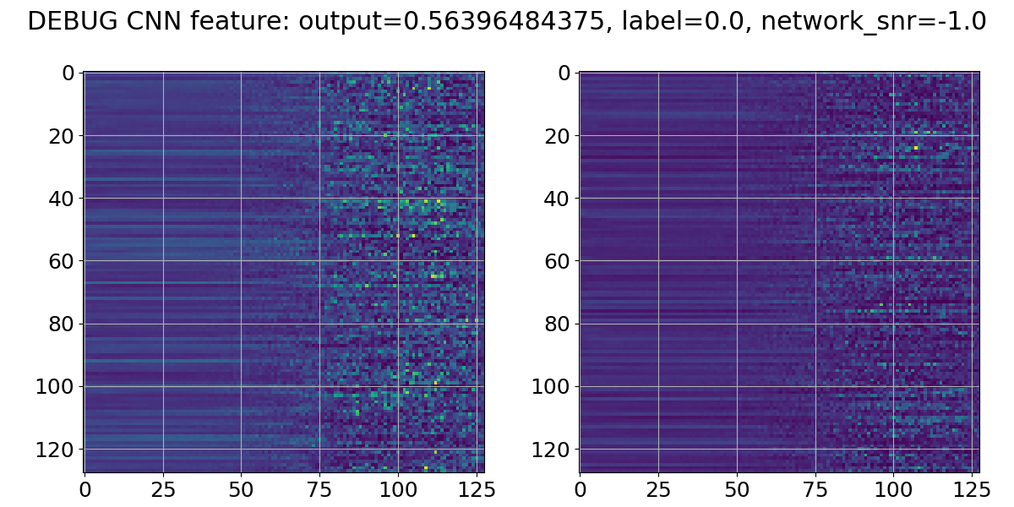Click y-axis label 120 on left plot
Screen dimensions: 1014x507
coord(56,449)
